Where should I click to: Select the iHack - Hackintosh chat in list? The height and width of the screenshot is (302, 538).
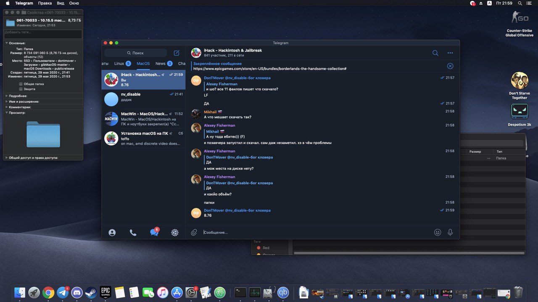[x=144, y=80]
